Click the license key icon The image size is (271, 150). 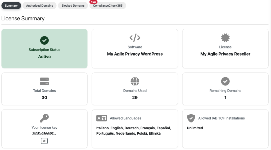[x=44, y=118]
